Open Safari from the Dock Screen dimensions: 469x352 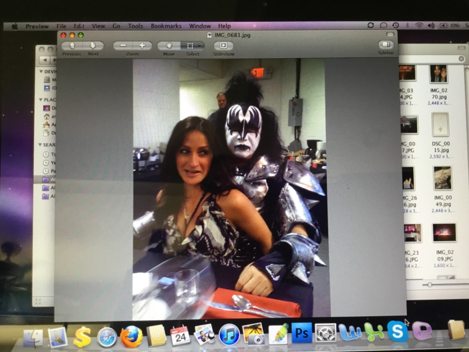point(107,337)
